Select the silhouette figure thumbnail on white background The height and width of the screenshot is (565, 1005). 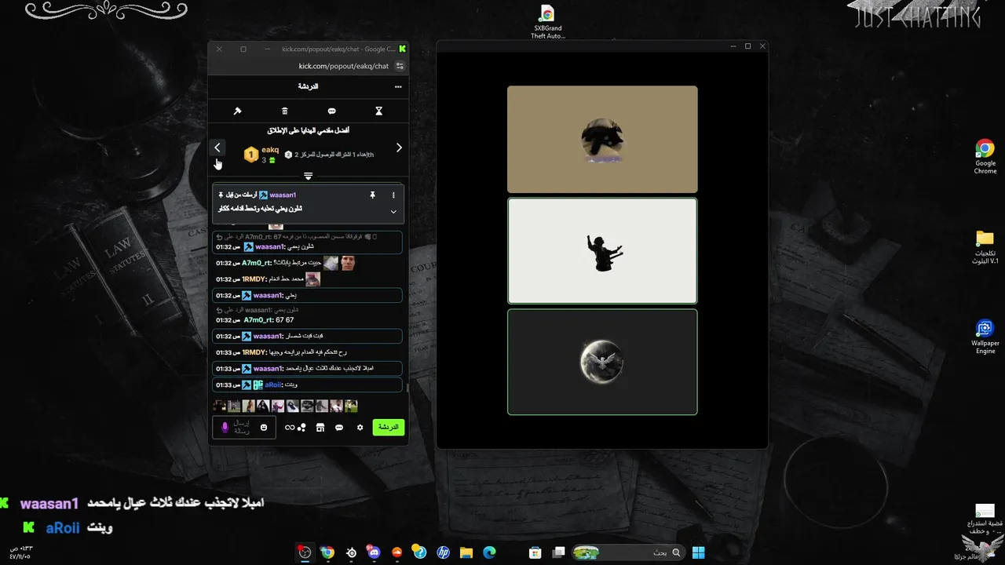point(602,250)
